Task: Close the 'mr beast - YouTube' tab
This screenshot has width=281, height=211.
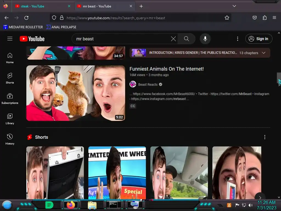Action: [131, 6]
